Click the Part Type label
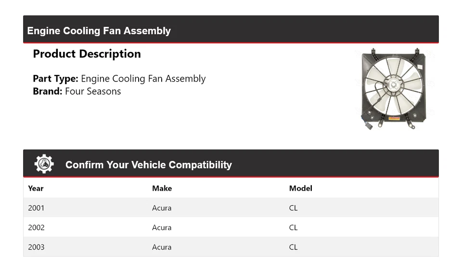This screenshot has height=272, width=462. [55, 79]
